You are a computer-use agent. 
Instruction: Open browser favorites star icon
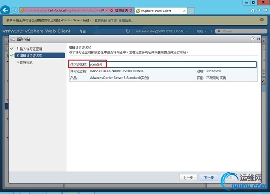[259, 10]
